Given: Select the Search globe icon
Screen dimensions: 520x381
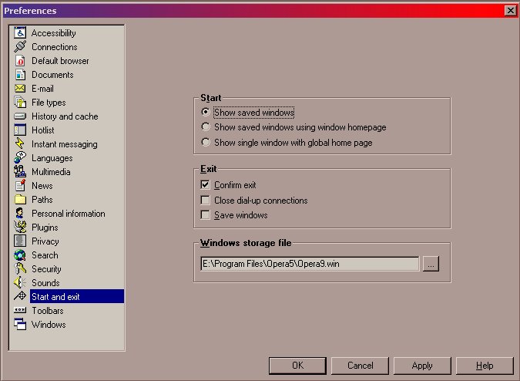Looking at the screenshot, I should point(20,255).
